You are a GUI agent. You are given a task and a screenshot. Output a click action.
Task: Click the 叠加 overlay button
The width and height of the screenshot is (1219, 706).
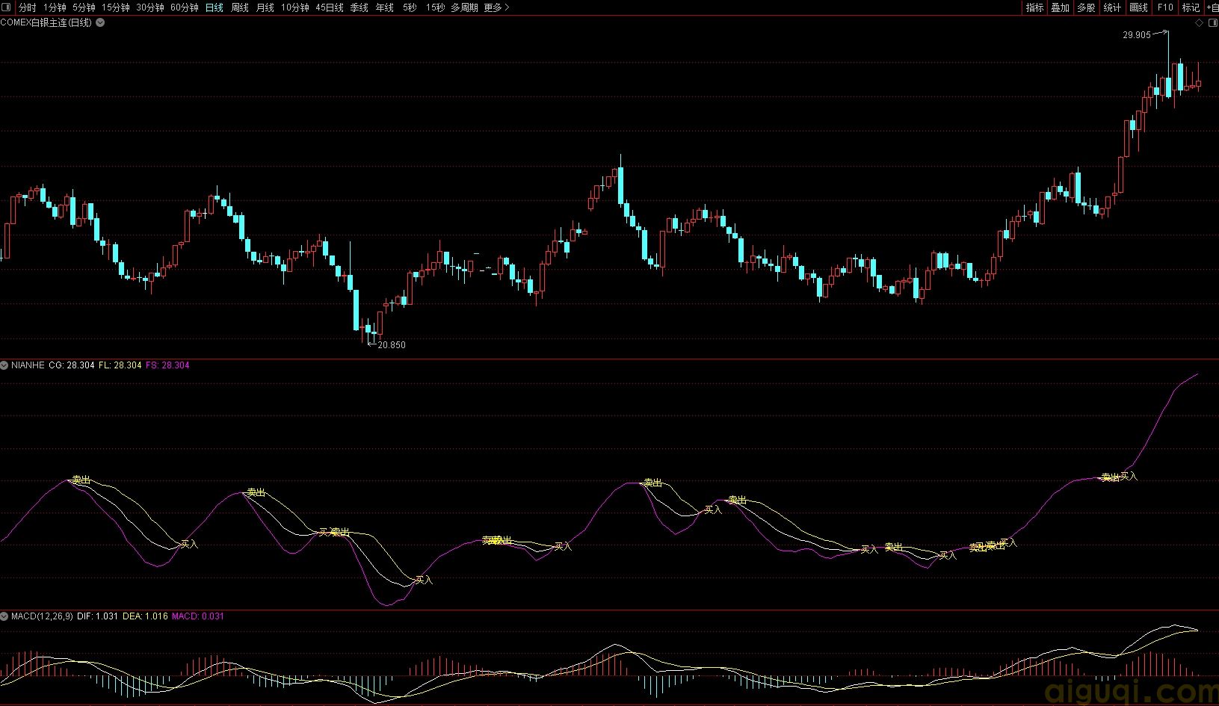1060,7
